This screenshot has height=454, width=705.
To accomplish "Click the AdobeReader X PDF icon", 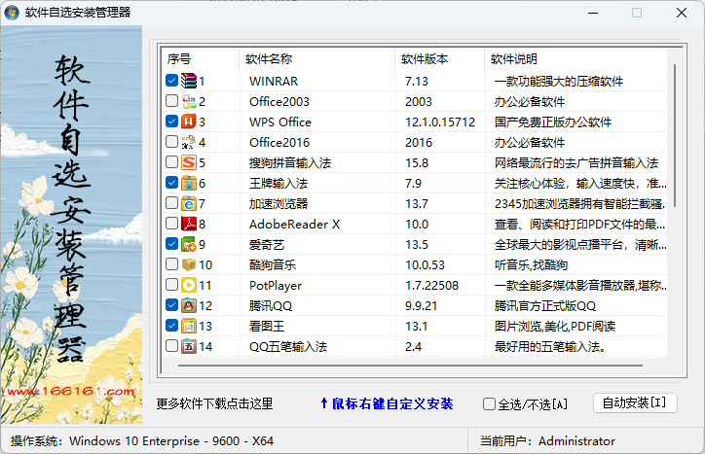I will pos(189,224).
